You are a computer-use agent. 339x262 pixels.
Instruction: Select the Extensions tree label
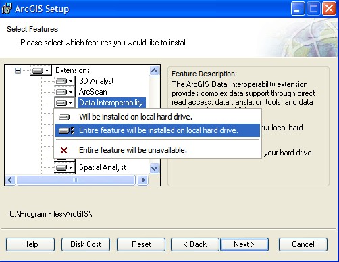pos(73,70)
